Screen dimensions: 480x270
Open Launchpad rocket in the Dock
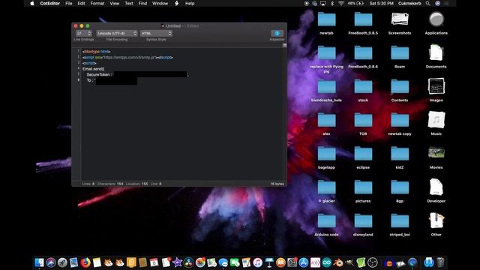tap(62, 262)
